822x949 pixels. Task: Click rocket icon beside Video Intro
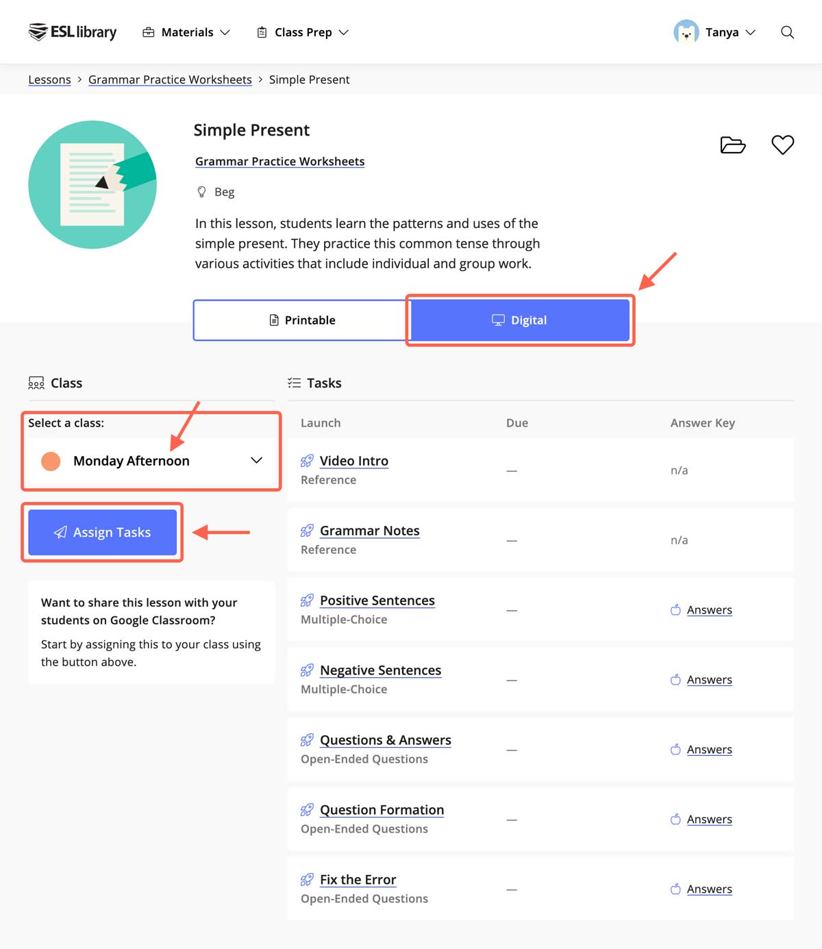click(307, 461)
